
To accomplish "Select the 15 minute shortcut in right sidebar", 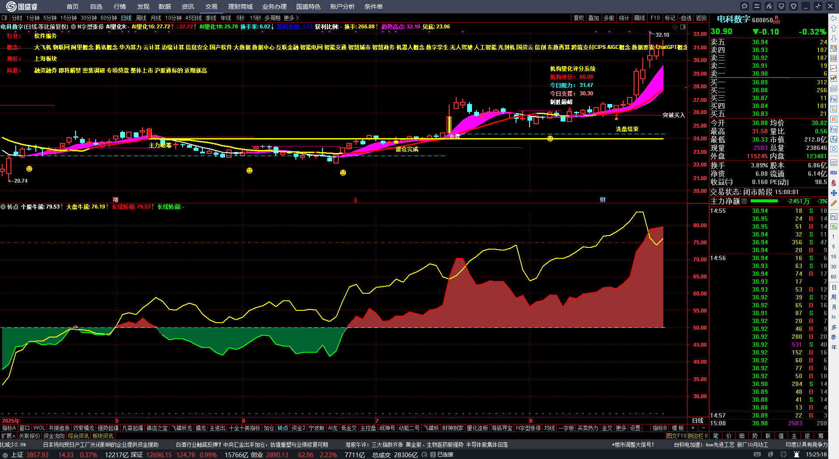I will pos(834,257).
